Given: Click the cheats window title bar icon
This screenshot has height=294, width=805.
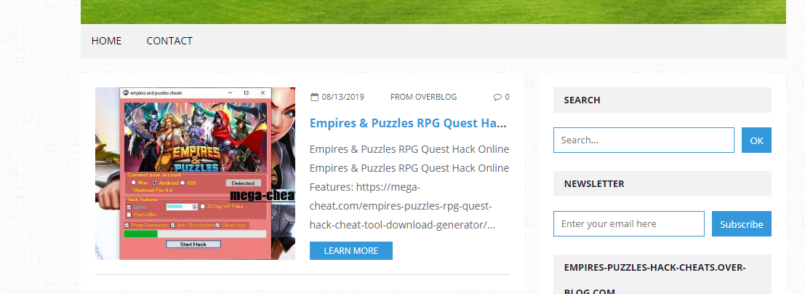Looking at the screenshot, I should (125, 92).
